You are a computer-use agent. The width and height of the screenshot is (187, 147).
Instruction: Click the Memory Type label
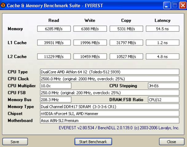21,107
